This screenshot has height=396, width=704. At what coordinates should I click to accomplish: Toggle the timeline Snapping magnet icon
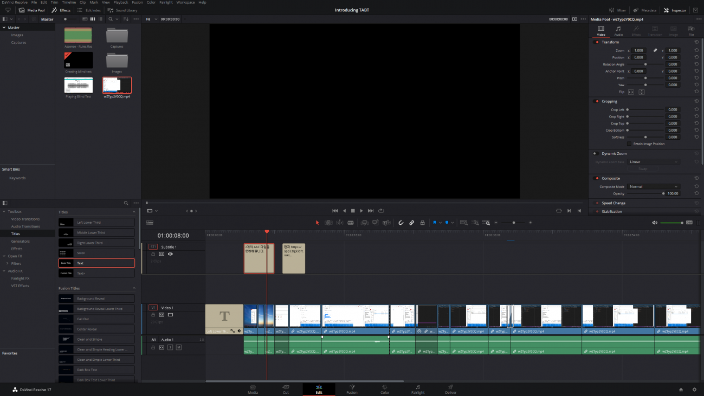coord(401,223)
